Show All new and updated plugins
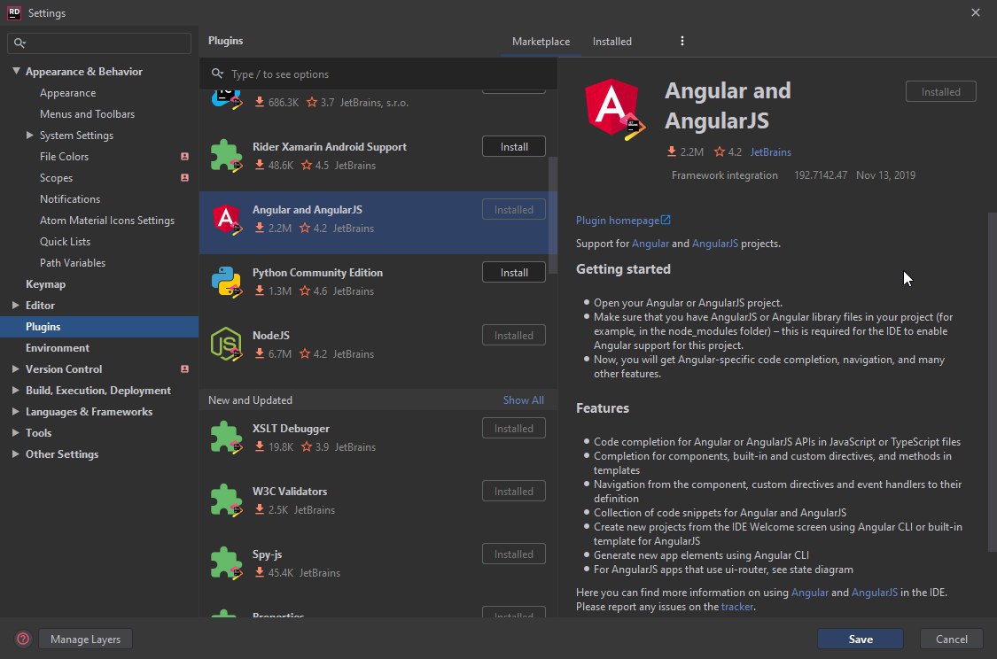Viewport: 997px width, 659px height. click(523, 400)
